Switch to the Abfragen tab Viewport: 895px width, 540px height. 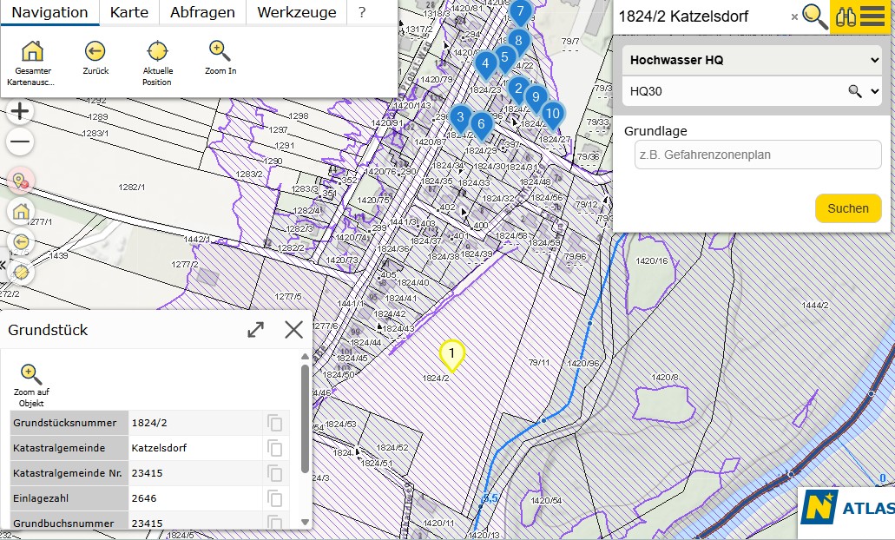coord(202,12)
